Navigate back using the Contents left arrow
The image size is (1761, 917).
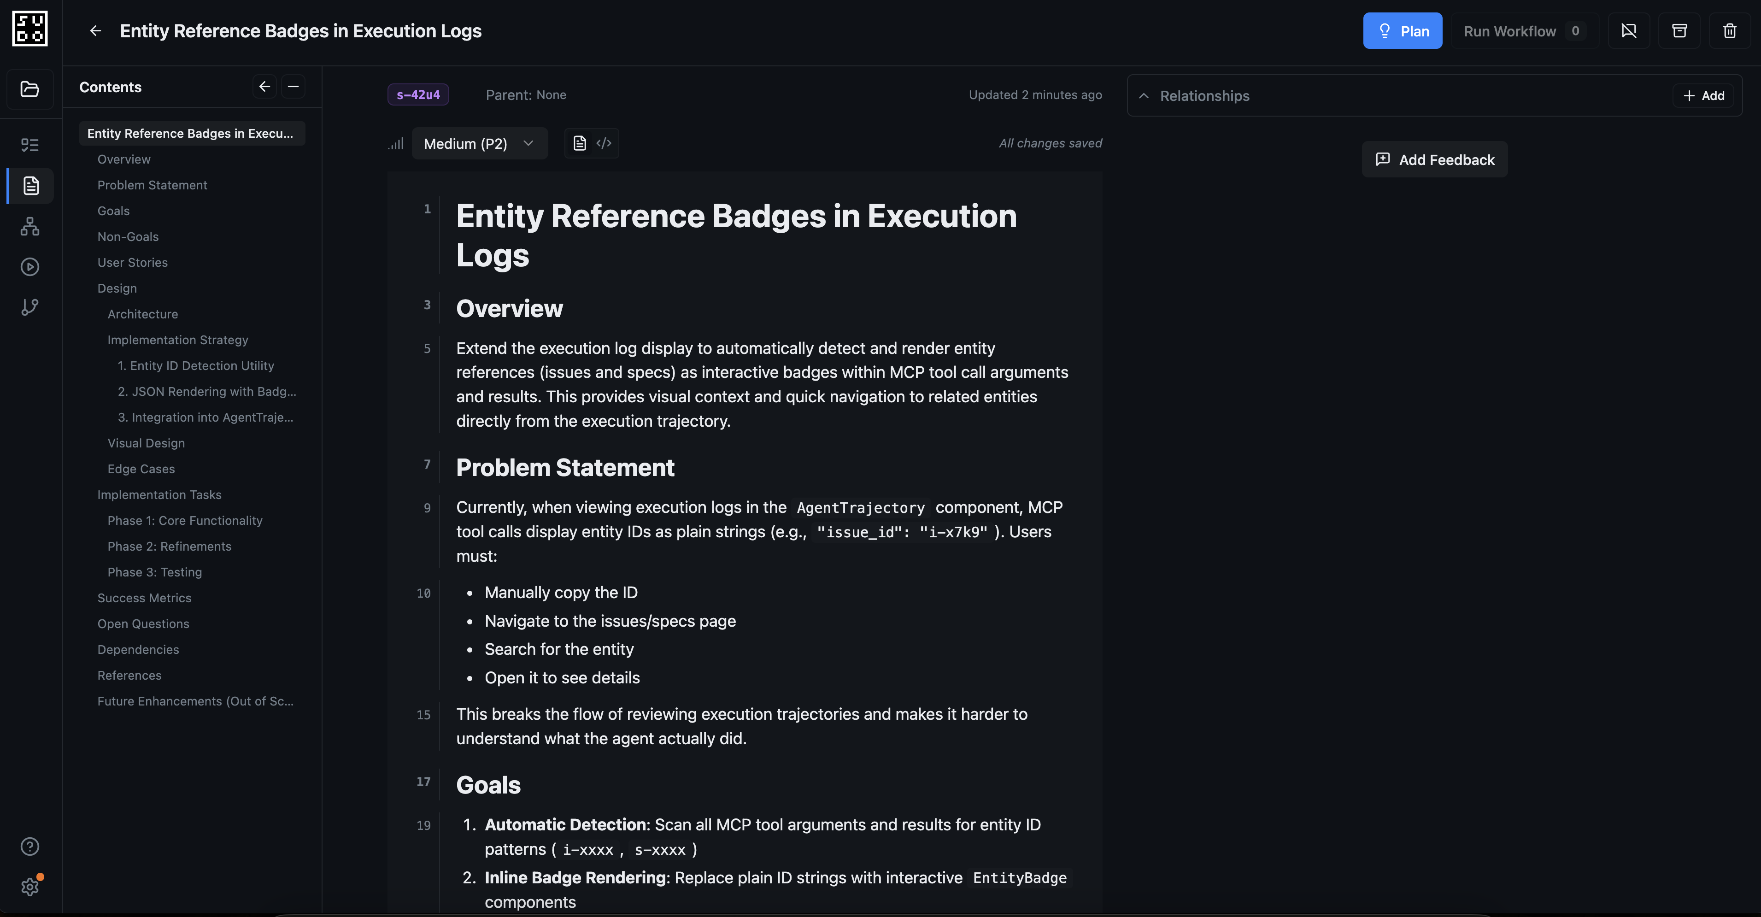[264, 86]
